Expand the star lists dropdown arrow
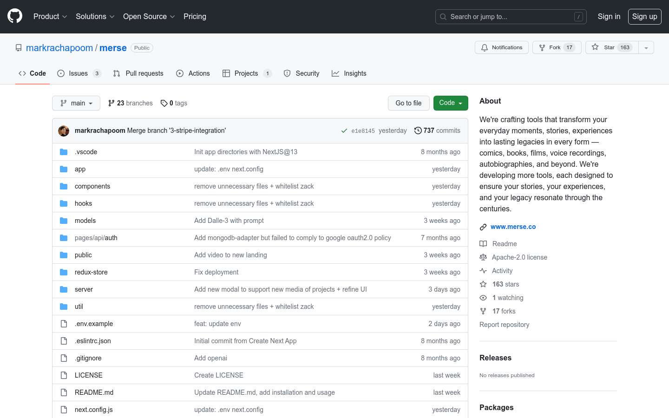The height and width of the screenshot is (418, 669). click(646, 47)
